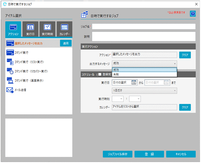Select コマンド実行 (リカバリー実行) label
The image size is (201, 163).
pyautogui.click(x=31, y=71)
